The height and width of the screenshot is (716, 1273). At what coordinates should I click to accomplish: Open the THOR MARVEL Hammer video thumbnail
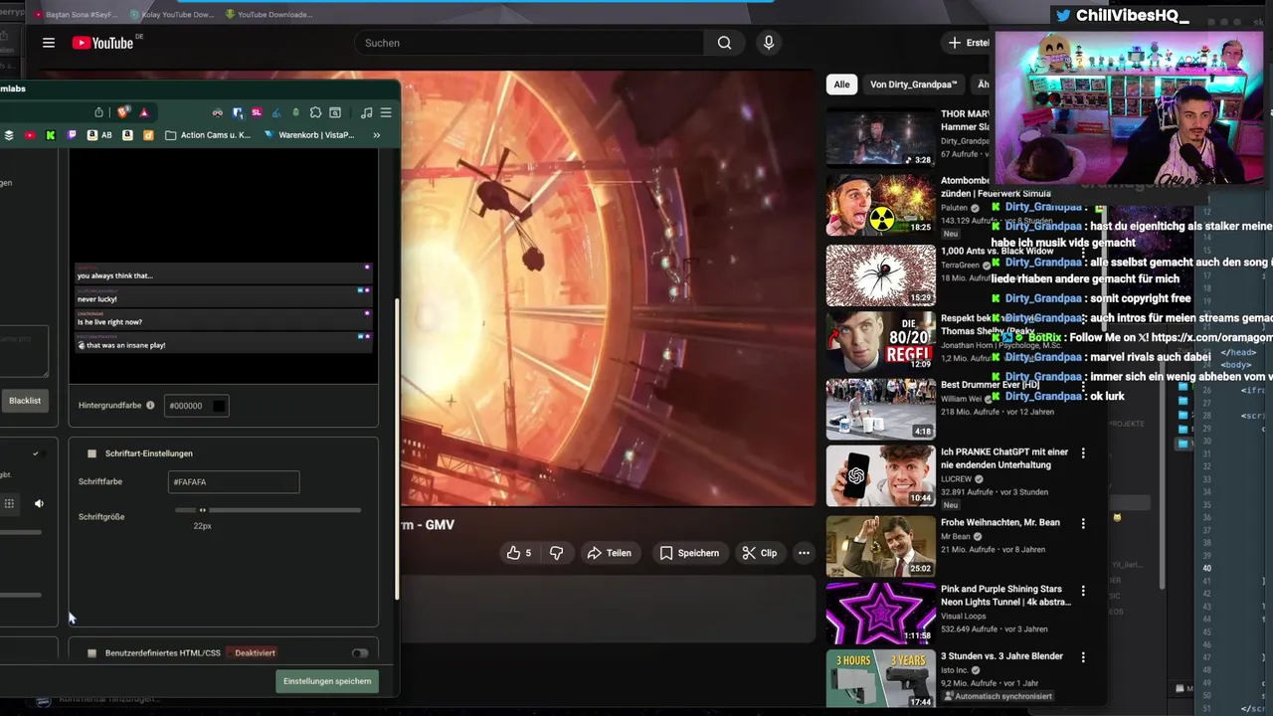[880, 138]
